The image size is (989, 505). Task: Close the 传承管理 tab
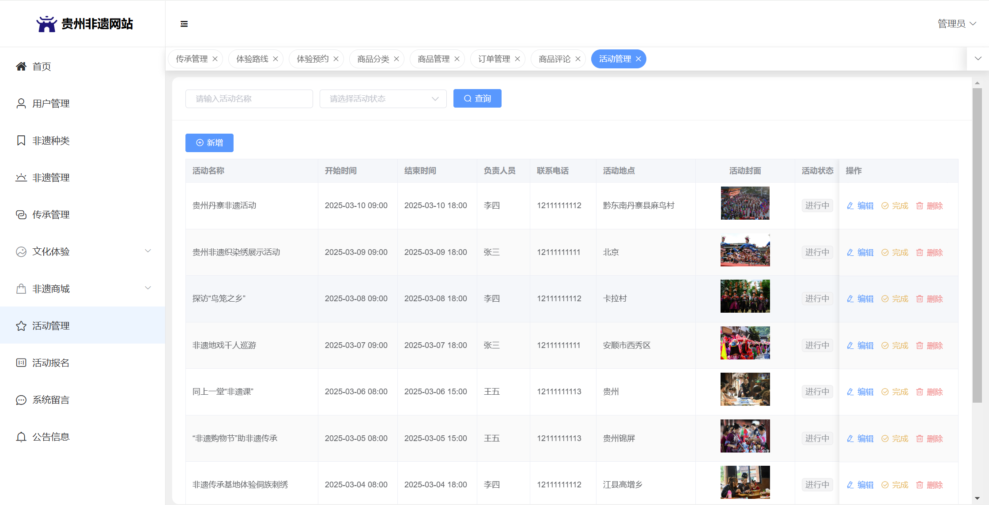coord(215,59)
